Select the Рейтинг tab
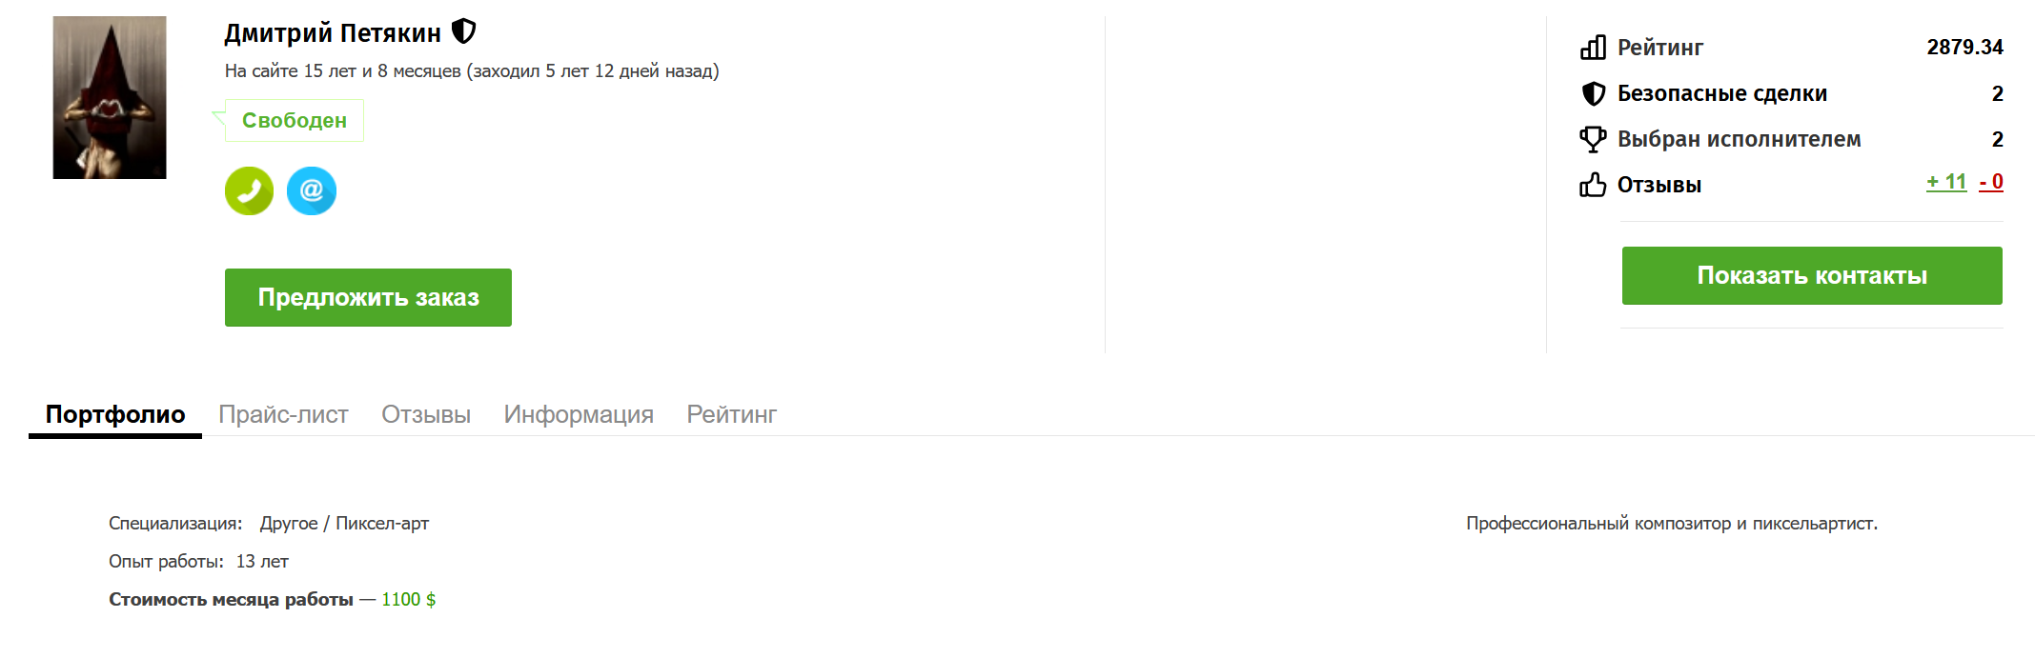The height and width of the screenshot is (658, 2035). 732,415
